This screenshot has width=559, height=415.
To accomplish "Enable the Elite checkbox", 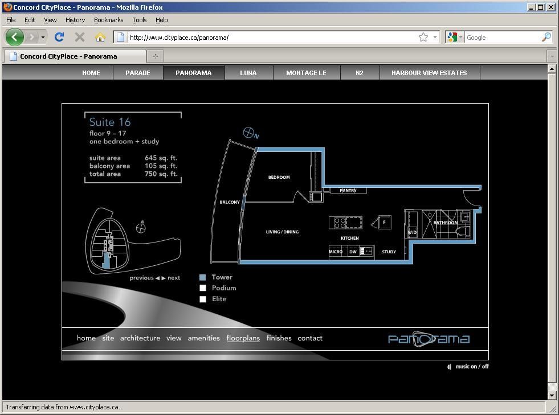I will tap(202, 299).
